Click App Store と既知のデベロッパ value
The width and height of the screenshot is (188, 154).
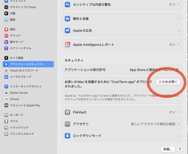click(x=152, y=70)
